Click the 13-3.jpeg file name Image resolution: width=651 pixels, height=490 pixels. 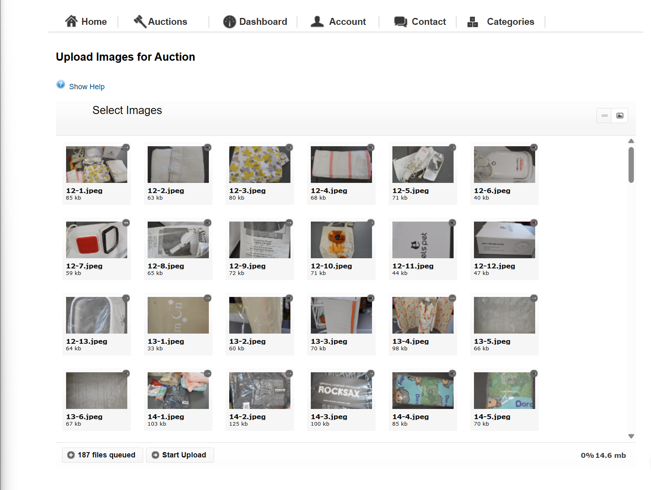(x=329, y=341)
